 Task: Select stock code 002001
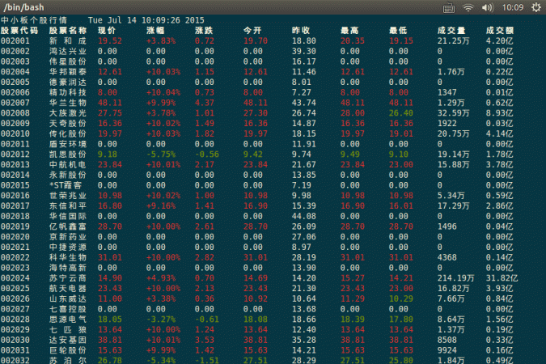pyautogui.click(x=15, y=40)
